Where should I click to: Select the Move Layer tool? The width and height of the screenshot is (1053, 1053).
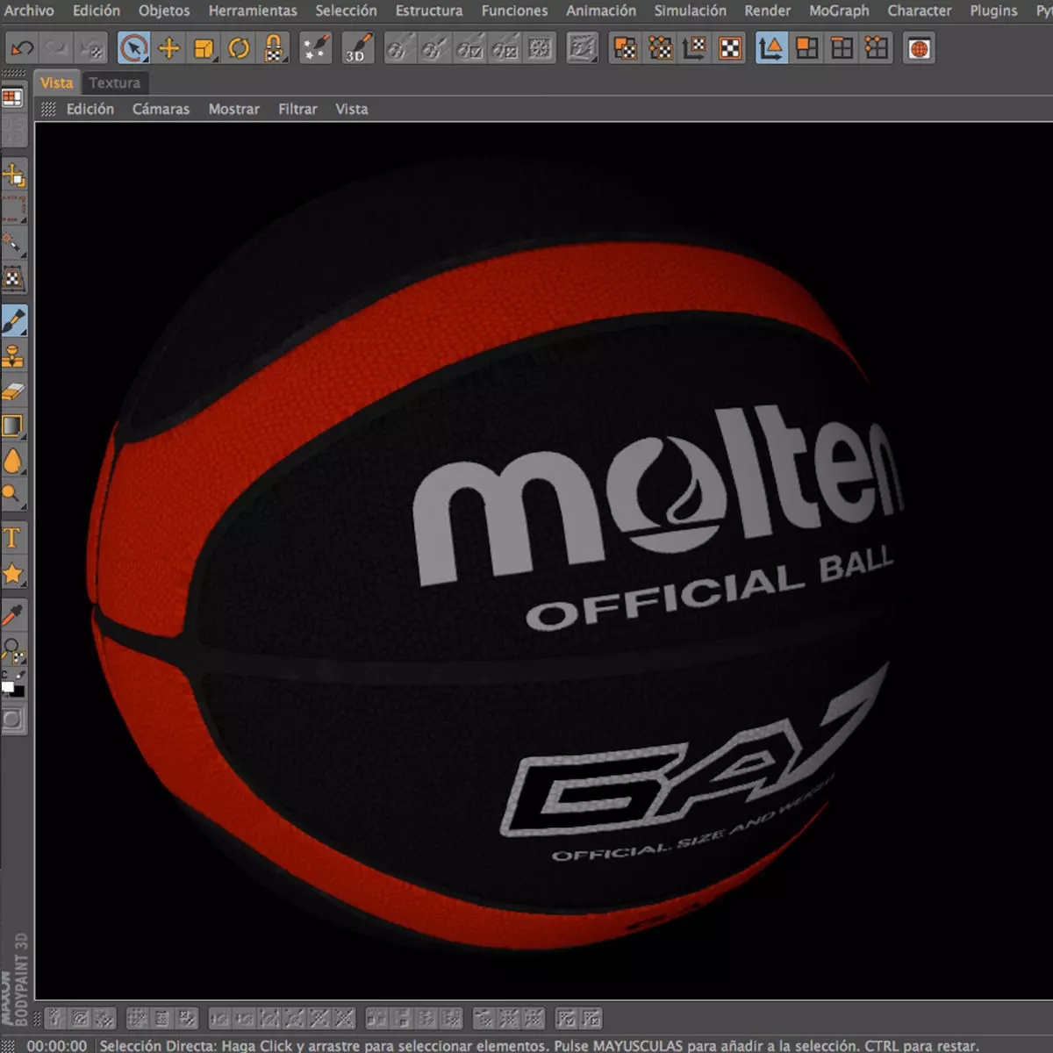[13, 176]
